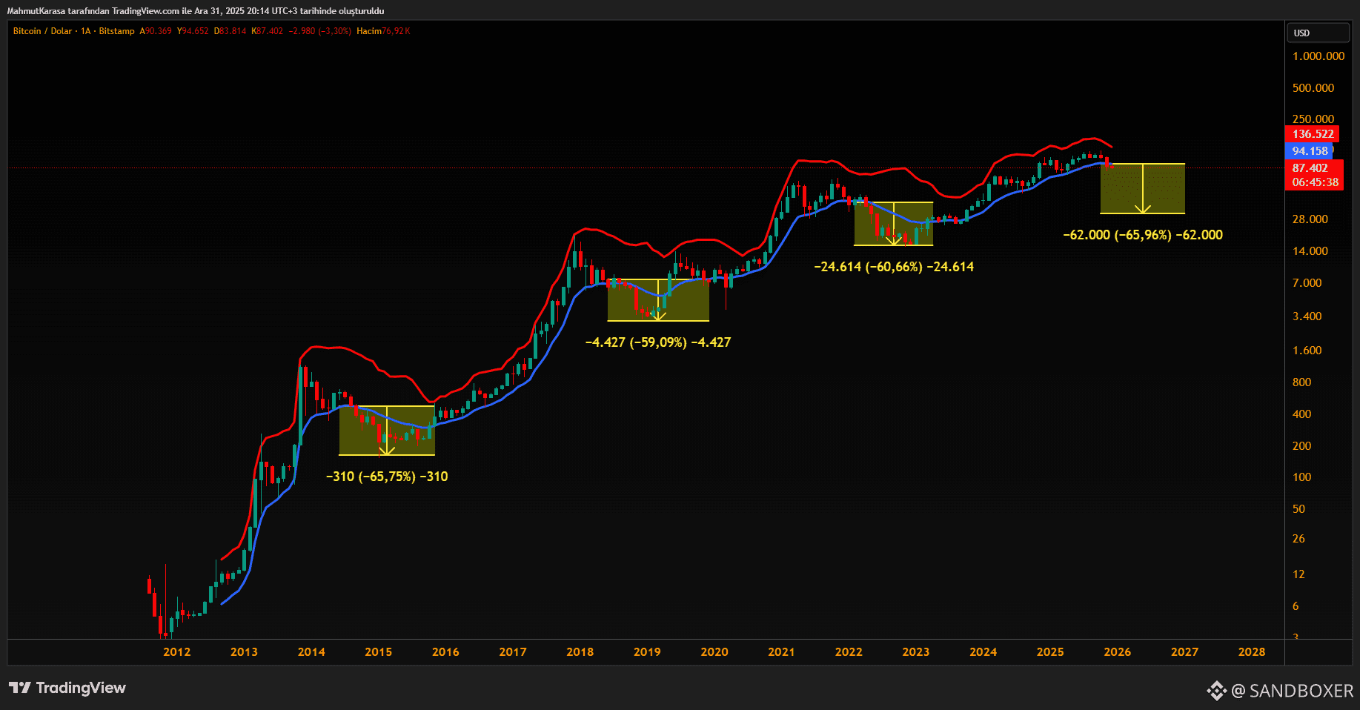Click the TradingView logo at the bottom

(67, 688)
